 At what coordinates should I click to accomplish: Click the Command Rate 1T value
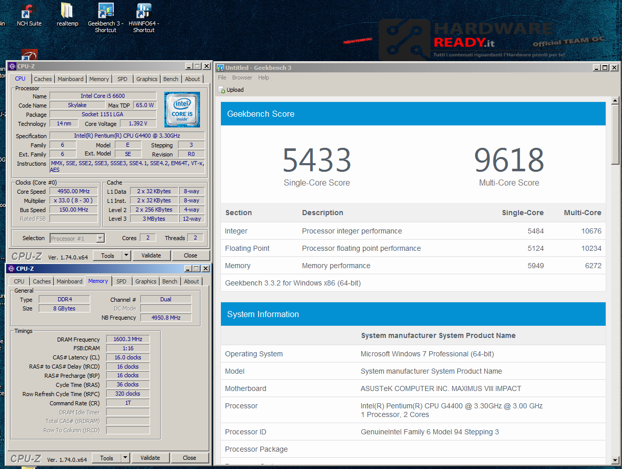coord(128,403)
